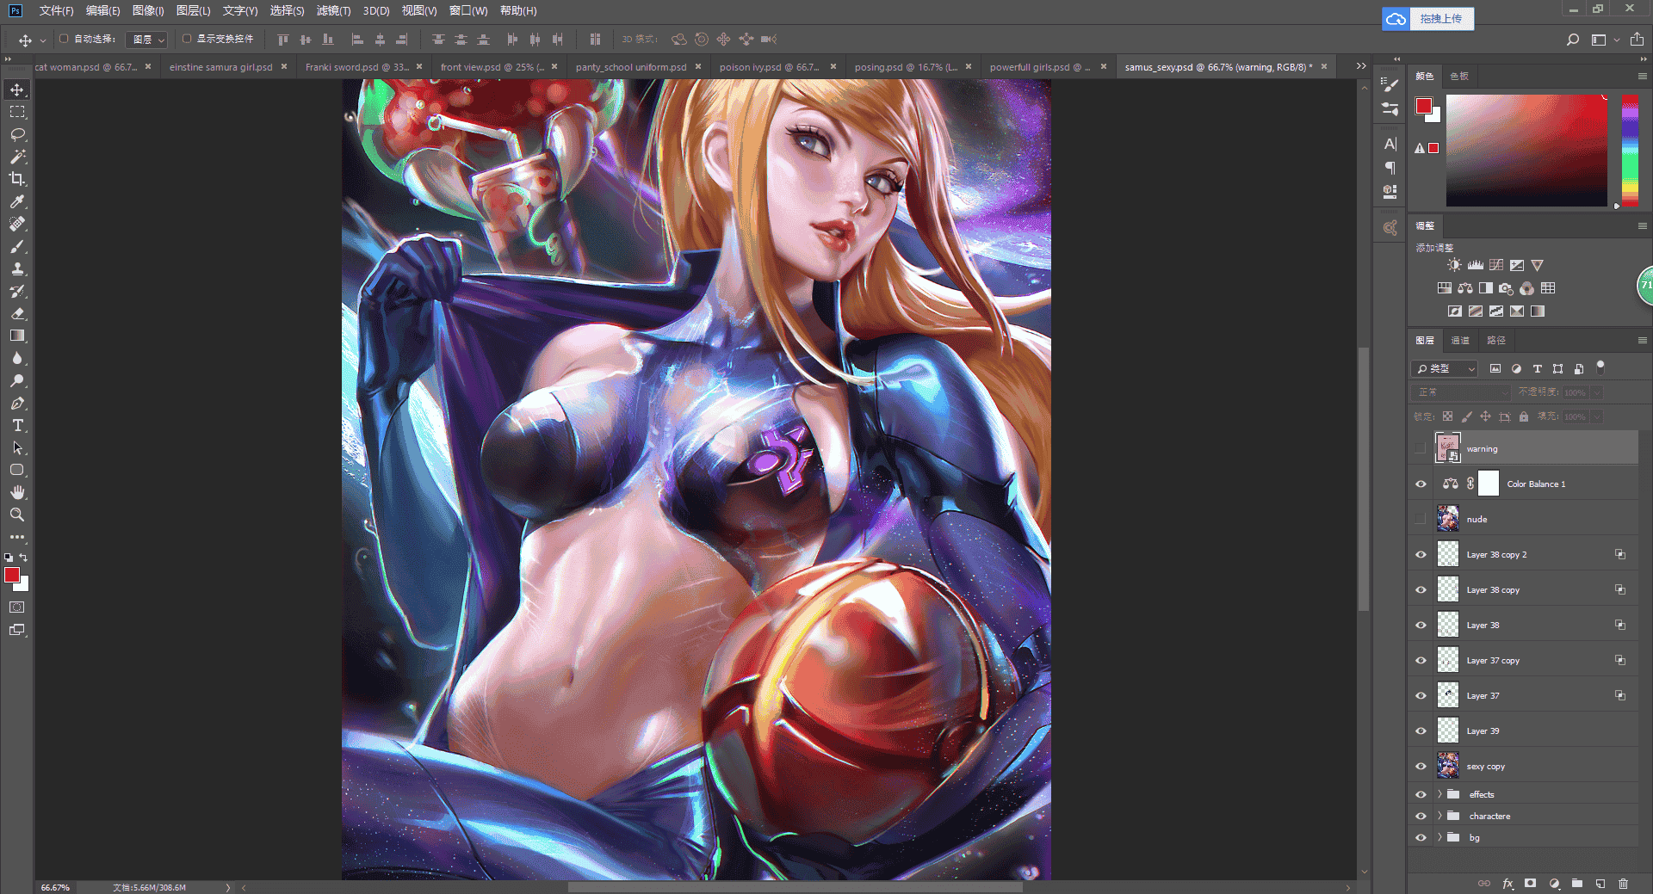1653x894 pixels.
Task: Enable the auto-select checkbox
Action: pyautogui.click(x=64, y=39)
